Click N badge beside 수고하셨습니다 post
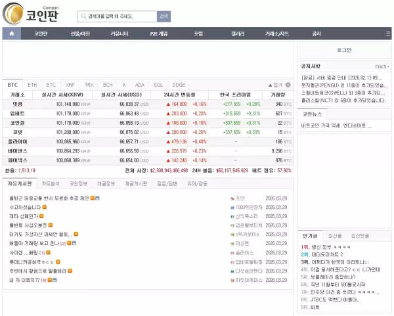394x316 pixels. coord(45,207)
